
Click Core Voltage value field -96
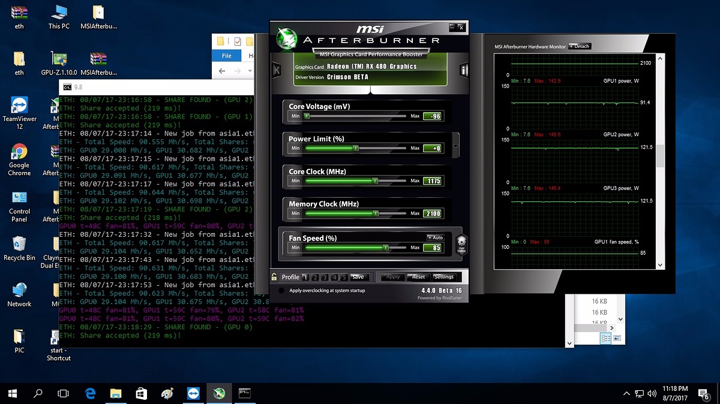(x=433, y=116)
